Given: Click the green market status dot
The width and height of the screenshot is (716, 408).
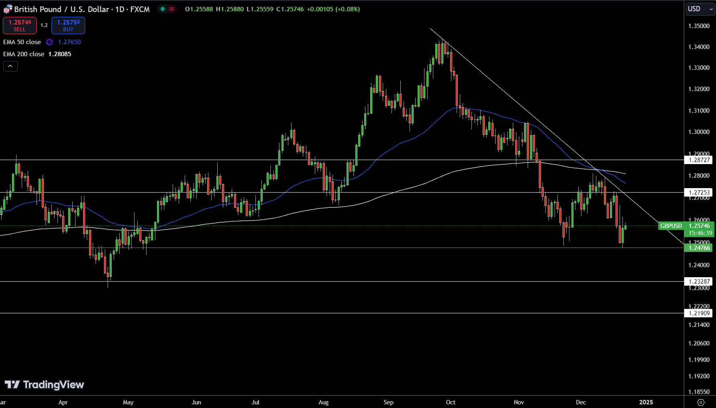Looking at the screenshot, I should point(163,9).
